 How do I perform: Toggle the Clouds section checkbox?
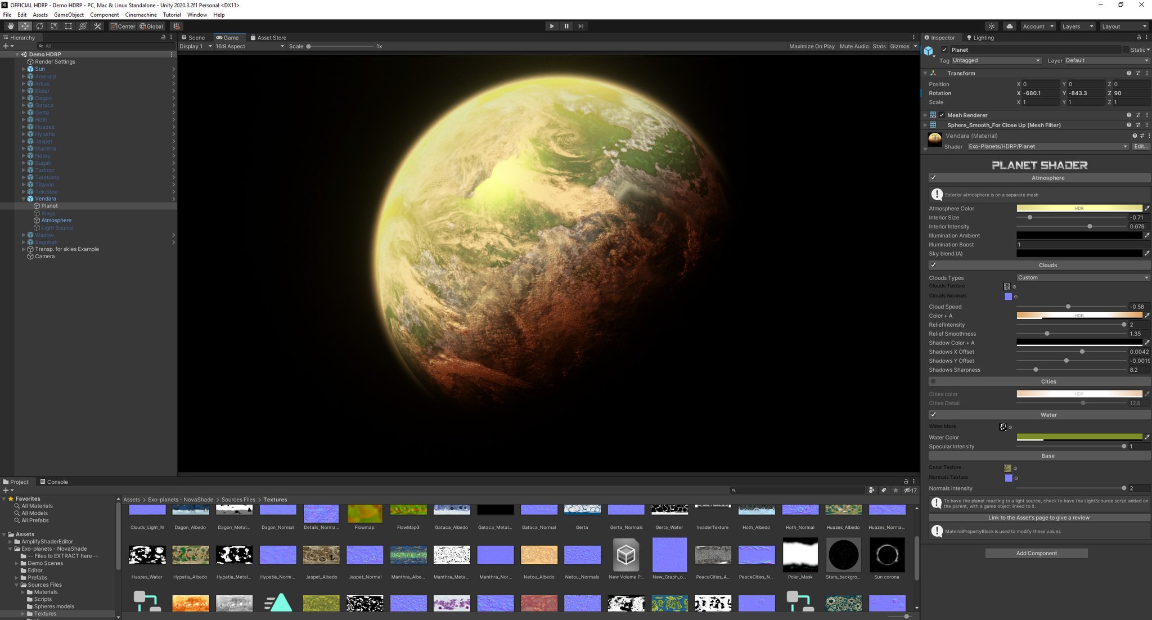pos(933,265)
